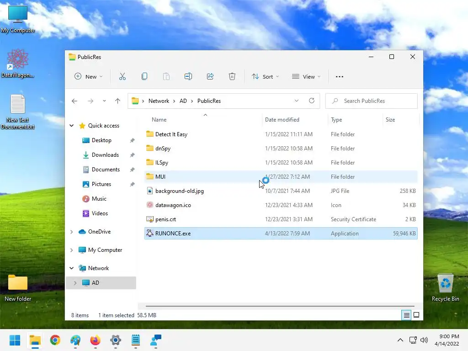Open taskbar clock and date
The image size is (468, 351).
pyautogui.click(x=447, y=340)
